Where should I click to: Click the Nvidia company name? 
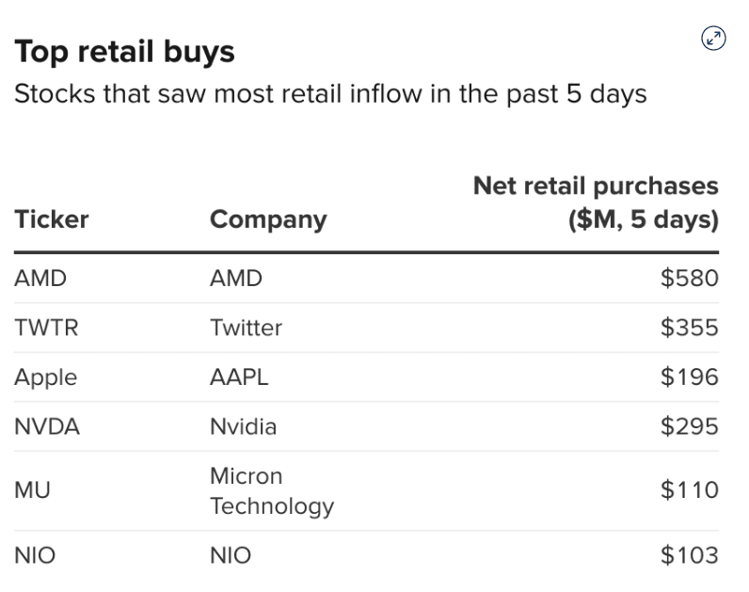243,427
